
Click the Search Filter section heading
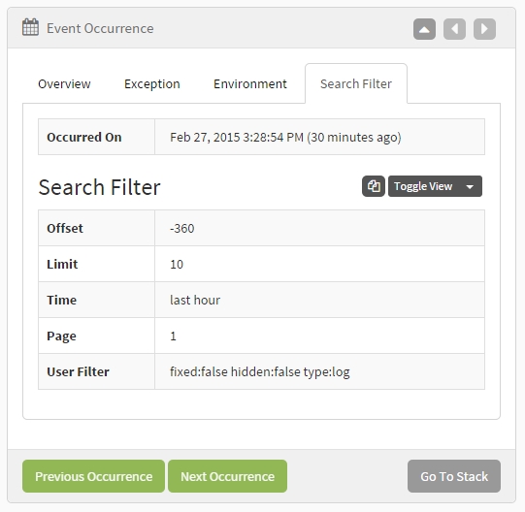[x=99, y=187]
